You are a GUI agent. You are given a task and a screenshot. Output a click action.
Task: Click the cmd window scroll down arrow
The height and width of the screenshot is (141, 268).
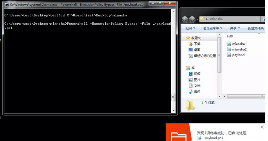click(173, 111)
